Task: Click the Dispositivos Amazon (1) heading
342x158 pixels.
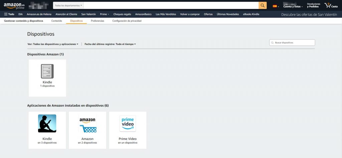Action: coord(45,54)
